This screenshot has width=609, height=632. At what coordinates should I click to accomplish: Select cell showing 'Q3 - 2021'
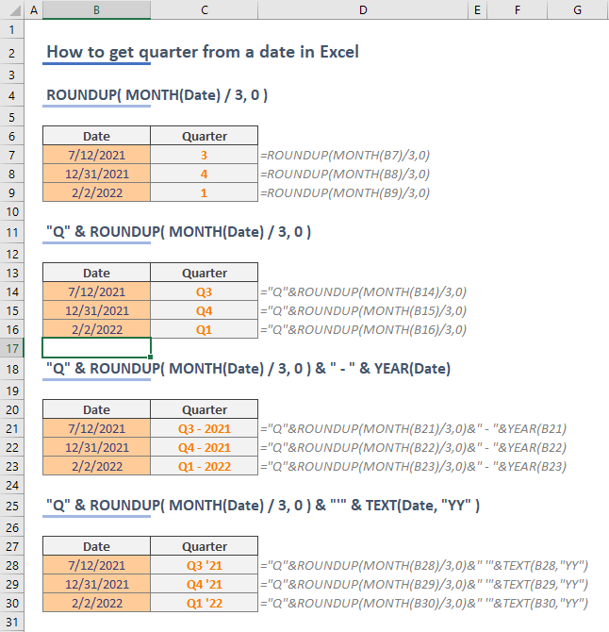click(205, 428)
